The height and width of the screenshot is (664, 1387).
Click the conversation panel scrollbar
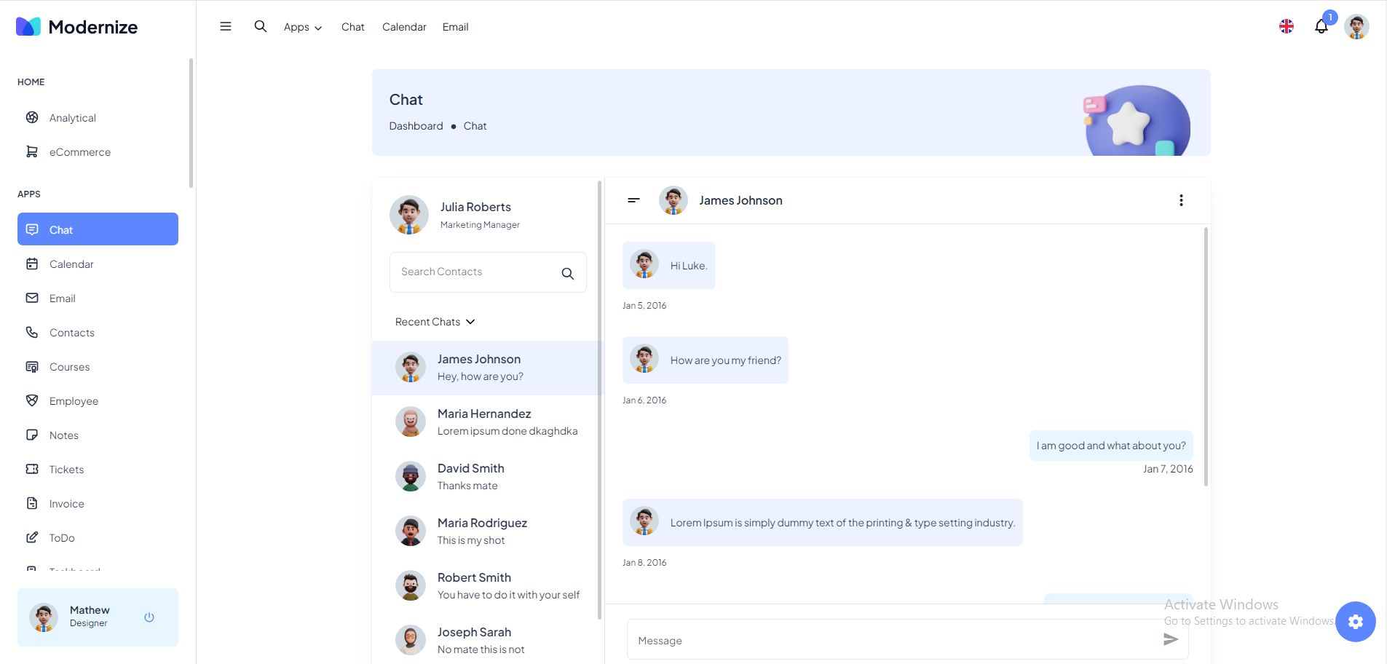pyautogui.click(x=1206, y=357)
